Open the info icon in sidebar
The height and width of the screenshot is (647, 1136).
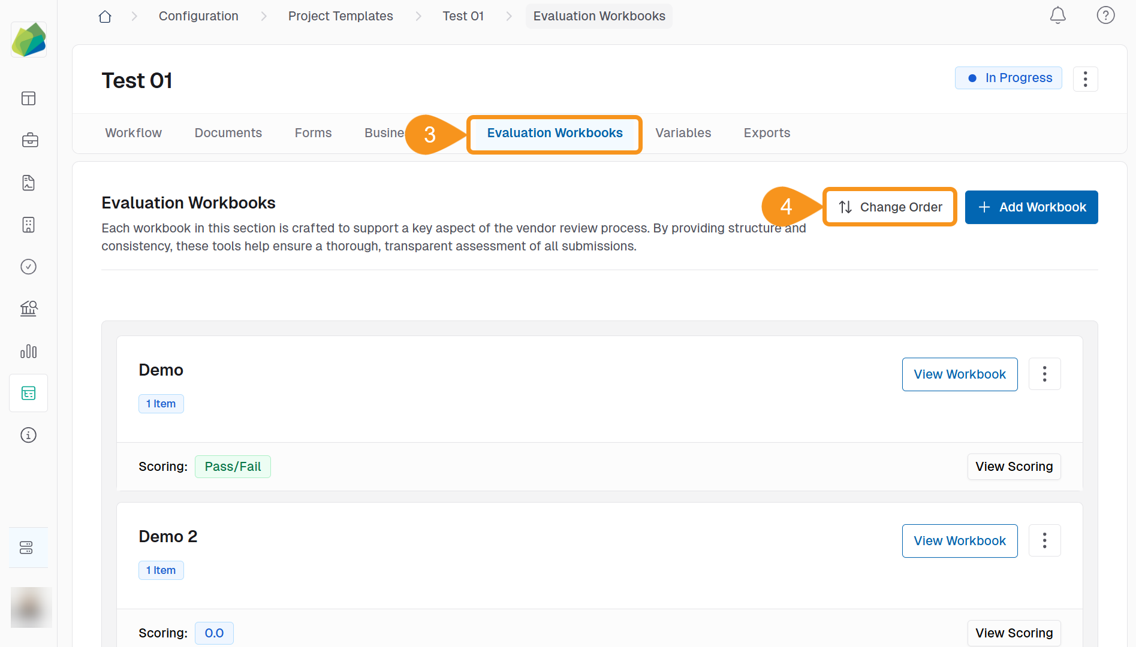pyautogui.click(x=29, y=435)
